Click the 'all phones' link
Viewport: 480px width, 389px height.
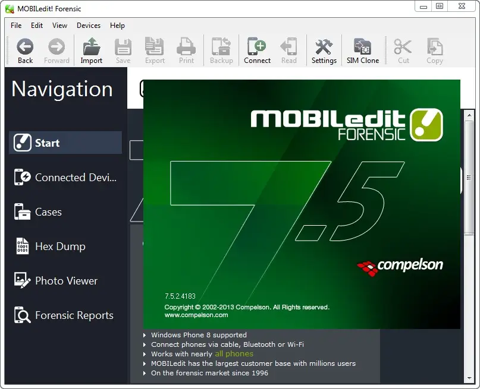pyautogui.click(x=234, y=354)
